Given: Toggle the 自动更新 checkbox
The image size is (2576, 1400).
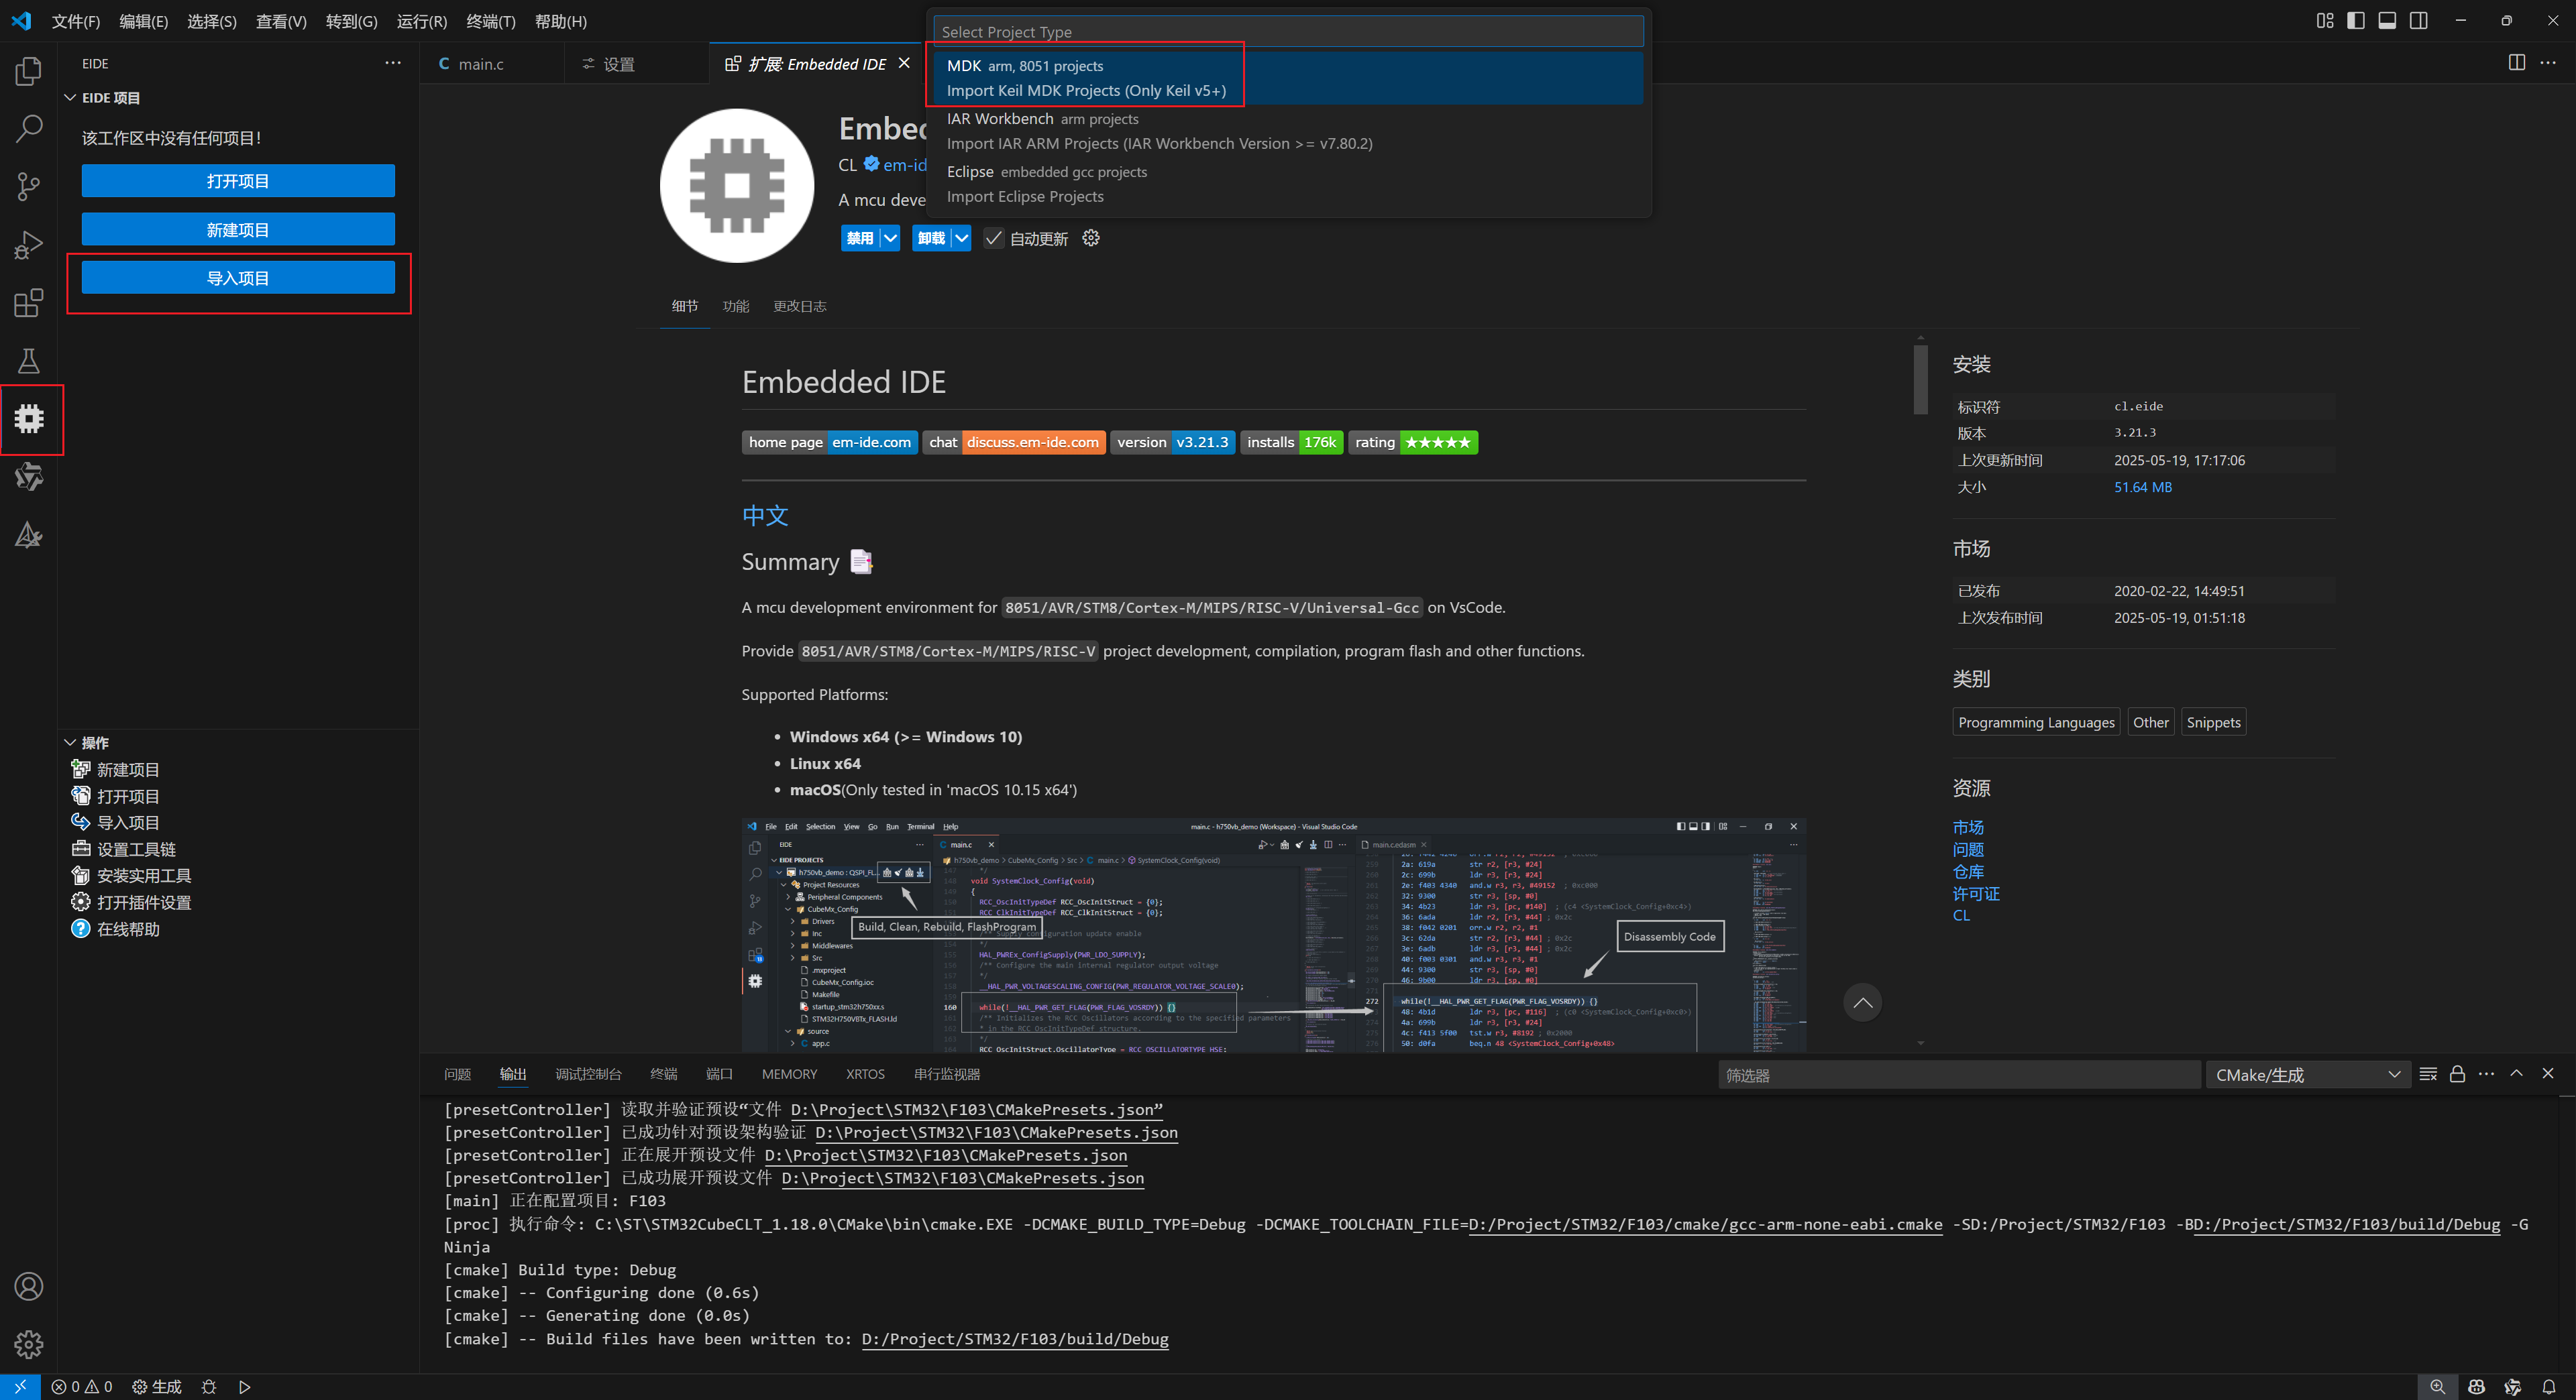Looking at the screenshot, I should pyautogui.click(x=993, y=239).
